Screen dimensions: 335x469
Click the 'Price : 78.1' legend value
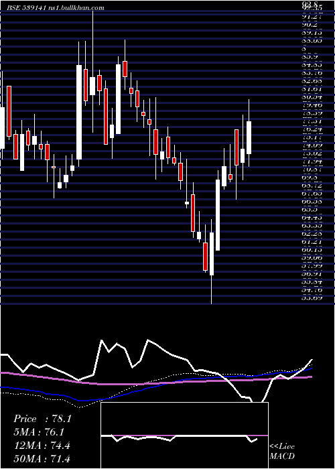click(42, 419)
